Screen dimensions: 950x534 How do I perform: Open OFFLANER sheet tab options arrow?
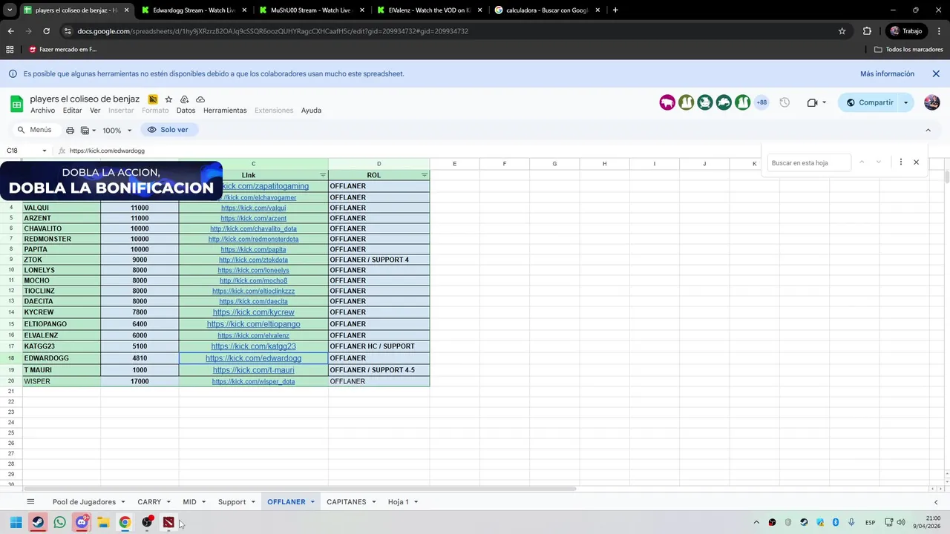point(312,502)
